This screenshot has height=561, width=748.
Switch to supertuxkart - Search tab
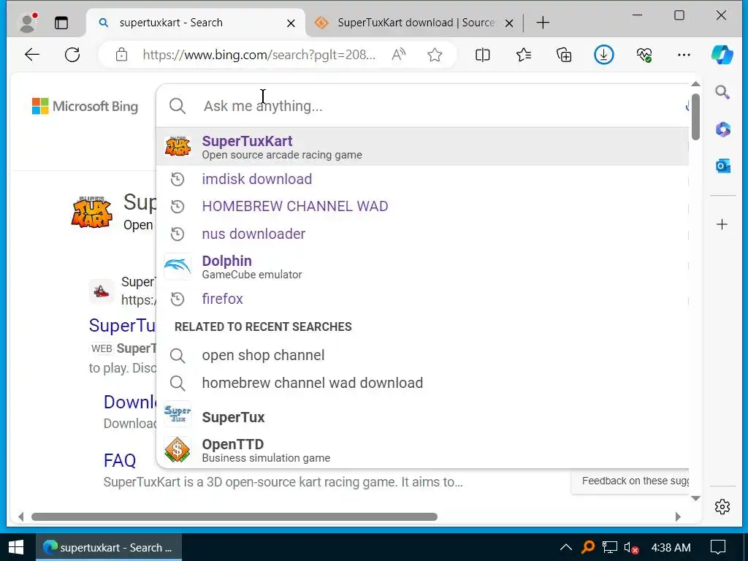pos(196,23)
